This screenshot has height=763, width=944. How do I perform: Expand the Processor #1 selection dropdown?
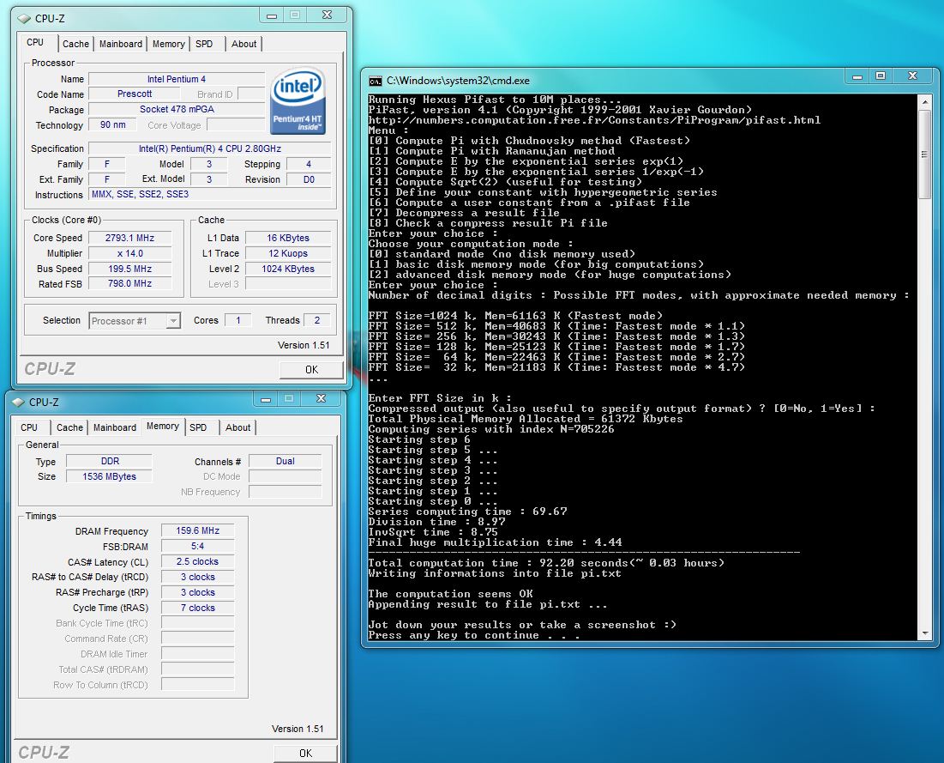pyautogui.click(x=173, y=321)
